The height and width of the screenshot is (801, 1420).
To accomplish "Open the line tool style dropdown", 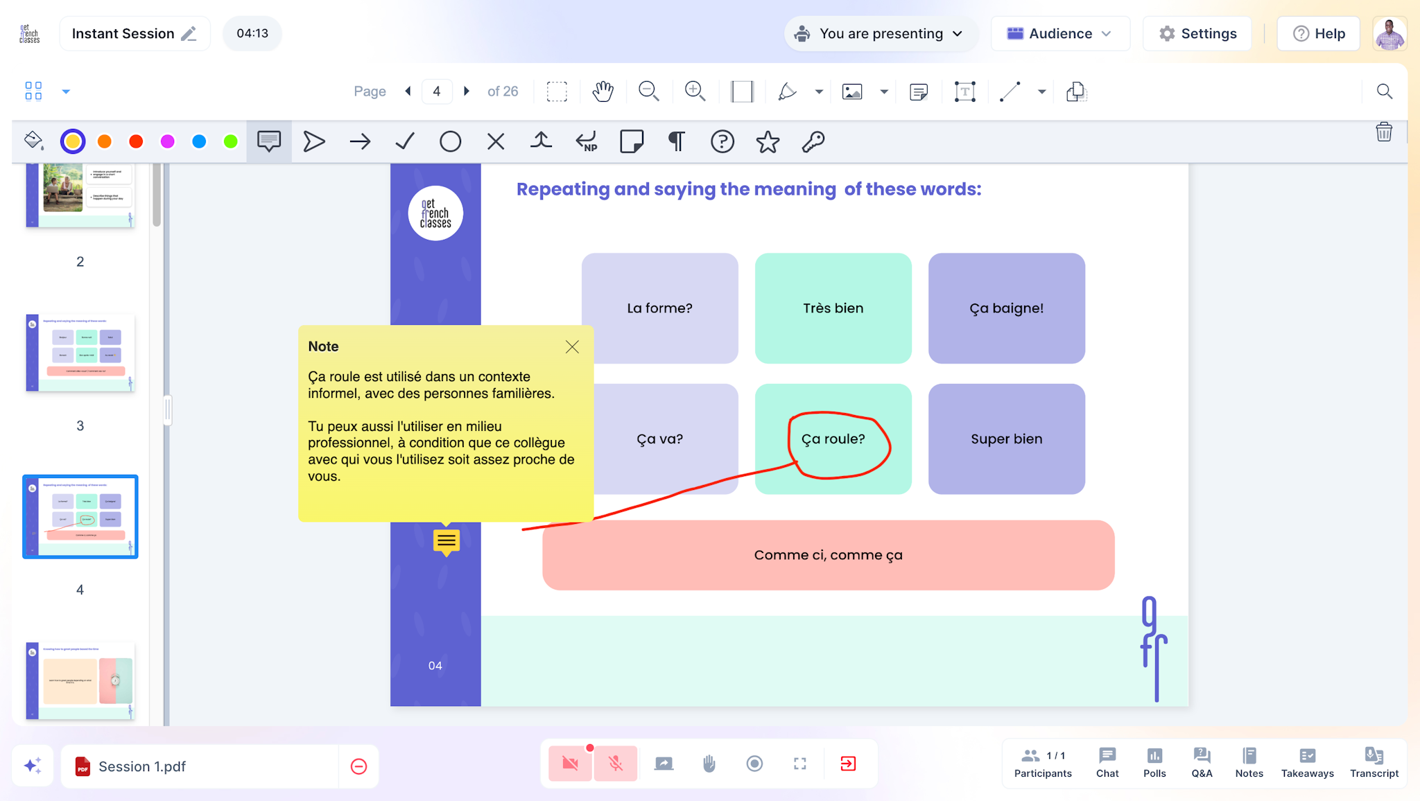I will pos(1041,91).
